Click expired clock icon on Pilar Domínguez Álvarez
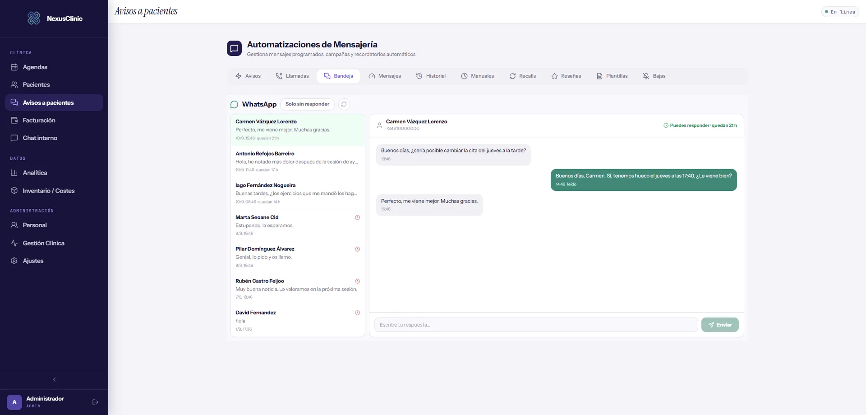This screenshot has height=415, width=866. click(x=357, y=249)
